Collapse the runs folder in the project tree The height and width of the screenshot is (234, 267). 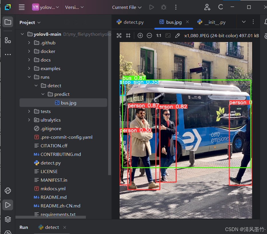coord(29,77)
